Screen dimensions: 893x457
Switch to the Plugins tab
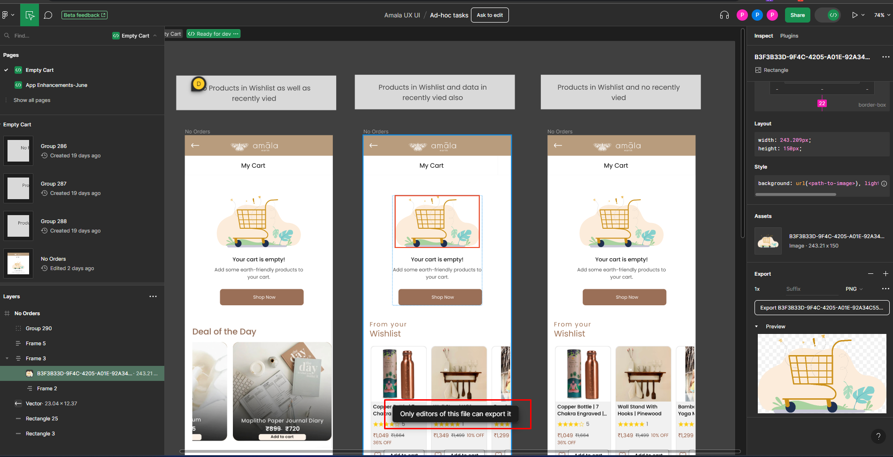click(789, 36)
